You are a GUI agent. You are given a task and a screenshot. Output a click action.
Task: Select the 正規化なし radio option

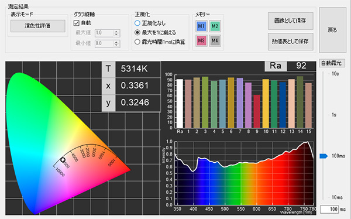[x=137, y=23]
